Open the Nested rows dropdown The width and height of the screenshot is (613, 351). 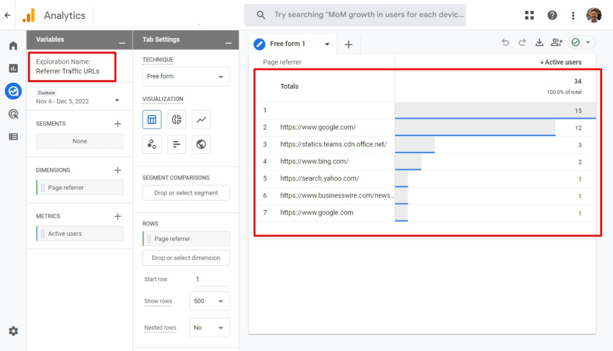(x=210, y=328)
